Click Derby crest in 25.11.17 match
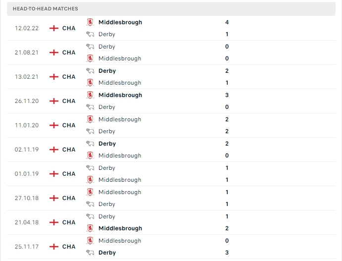342x261 pixels. point(90,253)
